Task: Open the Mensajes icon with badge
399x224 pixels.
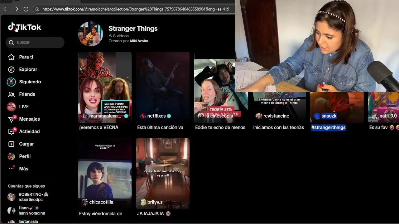Action: 12,119
